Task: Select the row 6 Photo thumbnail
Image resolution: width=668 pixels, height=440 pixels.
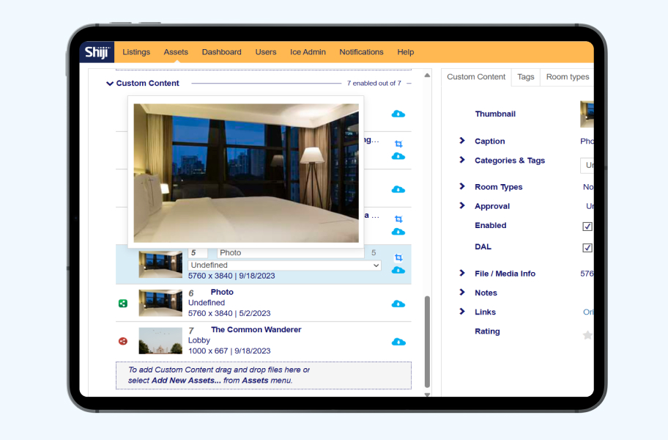Action: tap(160, 303)
